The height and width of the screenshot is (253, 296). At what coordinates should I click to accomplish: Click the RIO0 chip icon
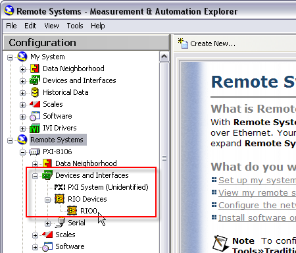coord(72,211)
